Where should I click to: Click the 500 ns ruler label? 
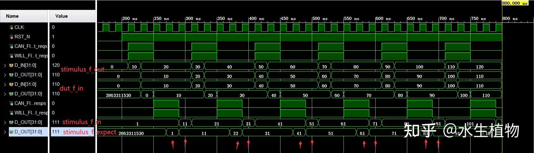coord(320,18)
